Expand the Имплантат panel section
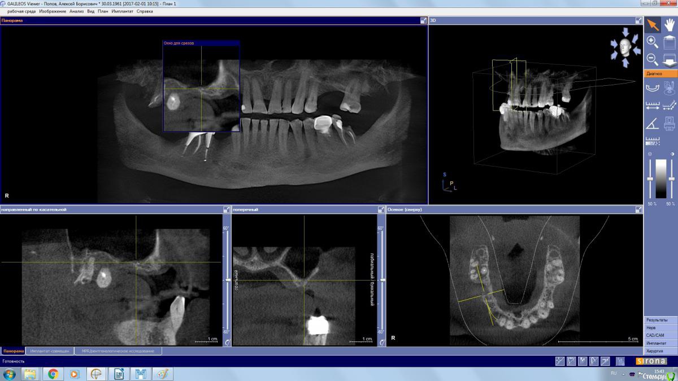678x381 pixels. (660, 343)
